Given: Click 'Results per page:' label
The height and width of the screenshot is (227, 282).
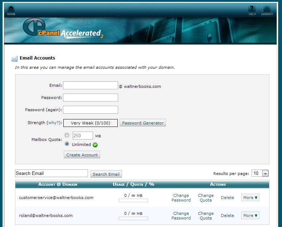Looking at the screenshot, I should pyautogui.click(x=231, y=174).
